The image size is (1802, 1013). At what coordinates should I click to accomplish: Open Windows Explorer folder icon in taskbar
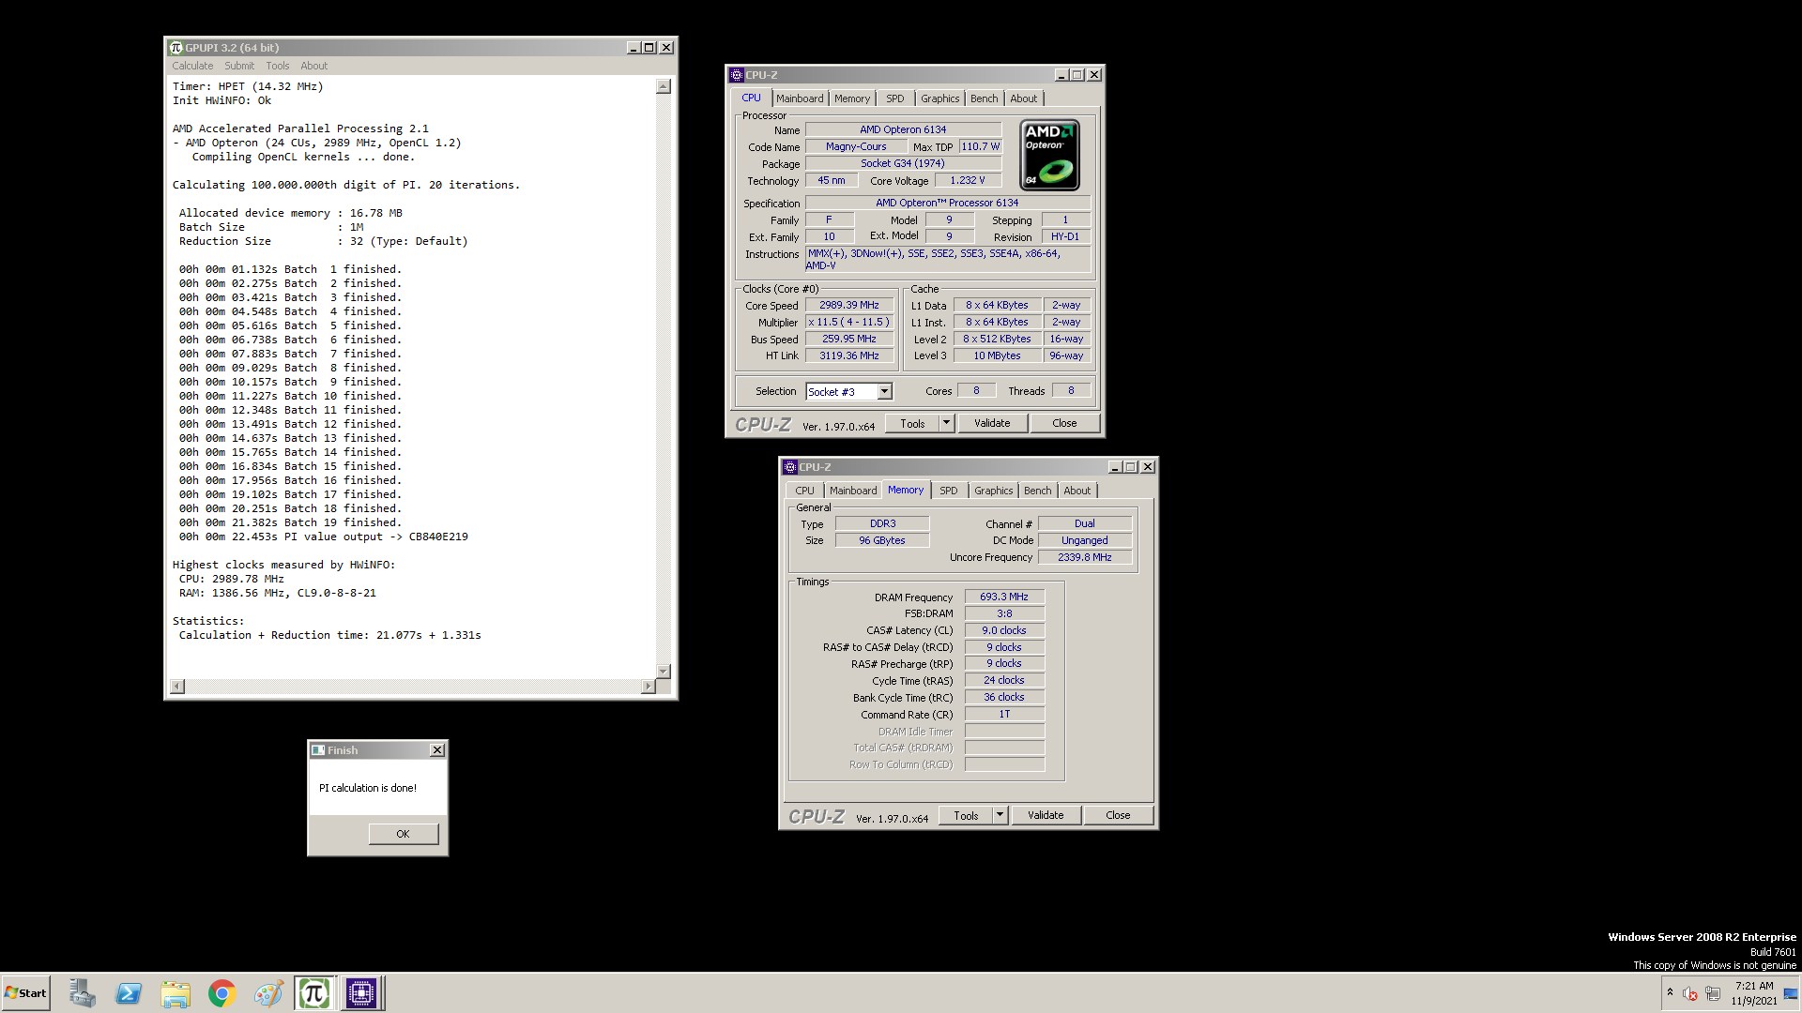(x=176, y=993)
